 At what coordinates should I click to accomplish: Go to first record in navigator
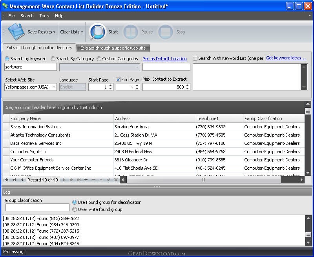6,180
